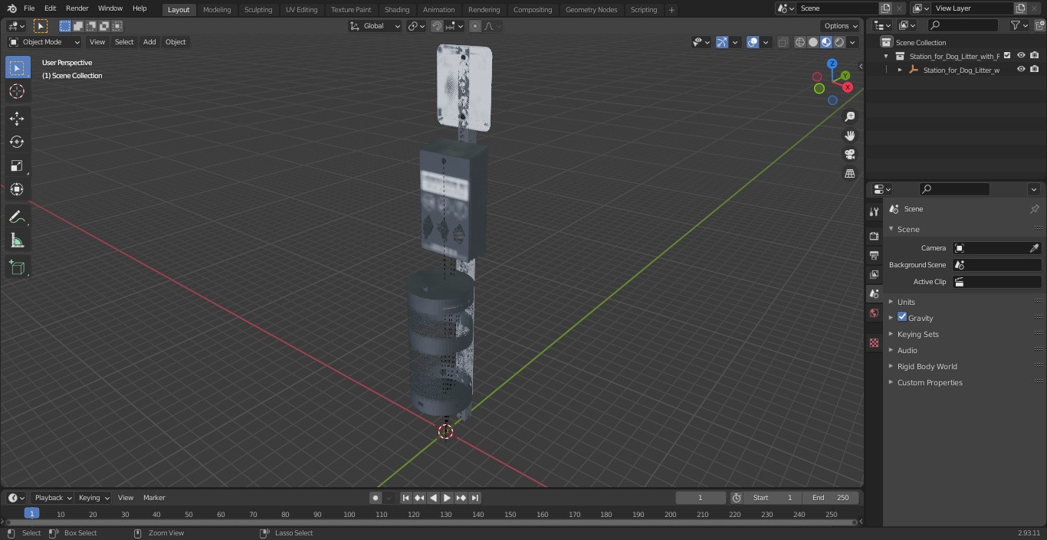The width and height of the screenshot is (1047, 540).
Task: Open the timeline Marker menu
Action: click(154, 498)
